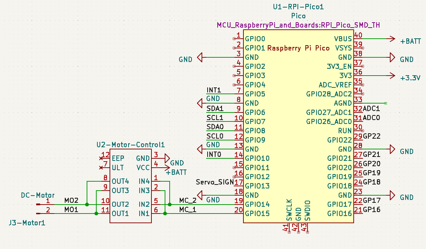
Task: Click the ADC_VREF pin name
Action: click(x=335, y=85)
